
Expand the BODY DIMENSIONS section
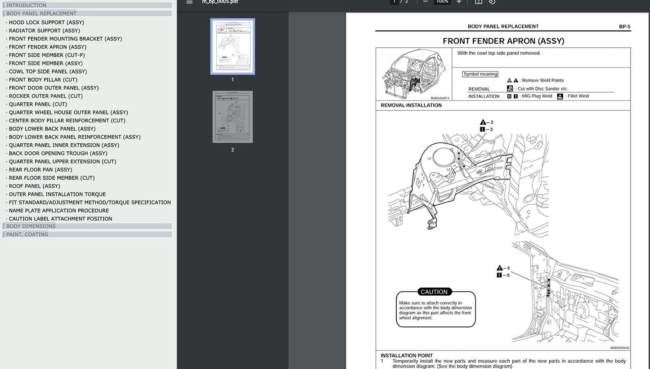tap(31, 226)
